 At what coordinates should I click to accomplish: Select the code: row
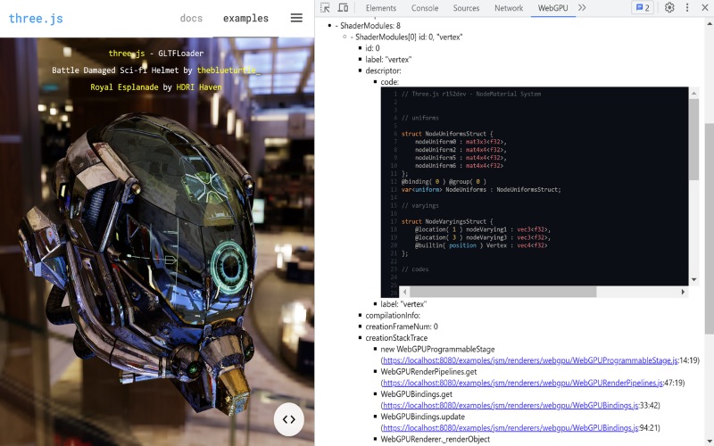[390, 82]
